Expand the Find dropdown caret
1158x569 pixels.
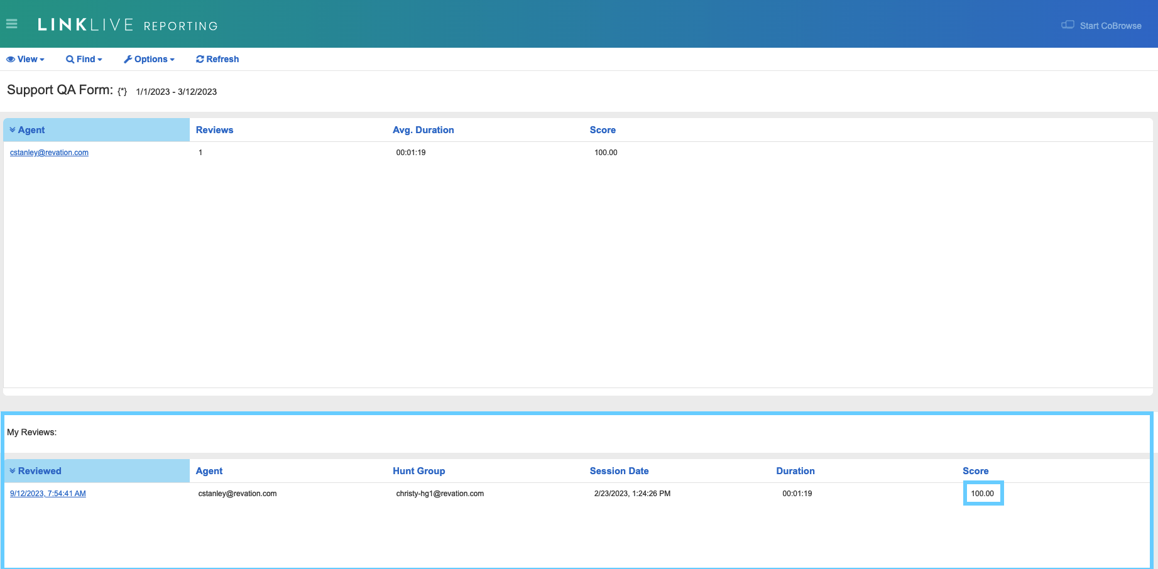click(100, 60)
